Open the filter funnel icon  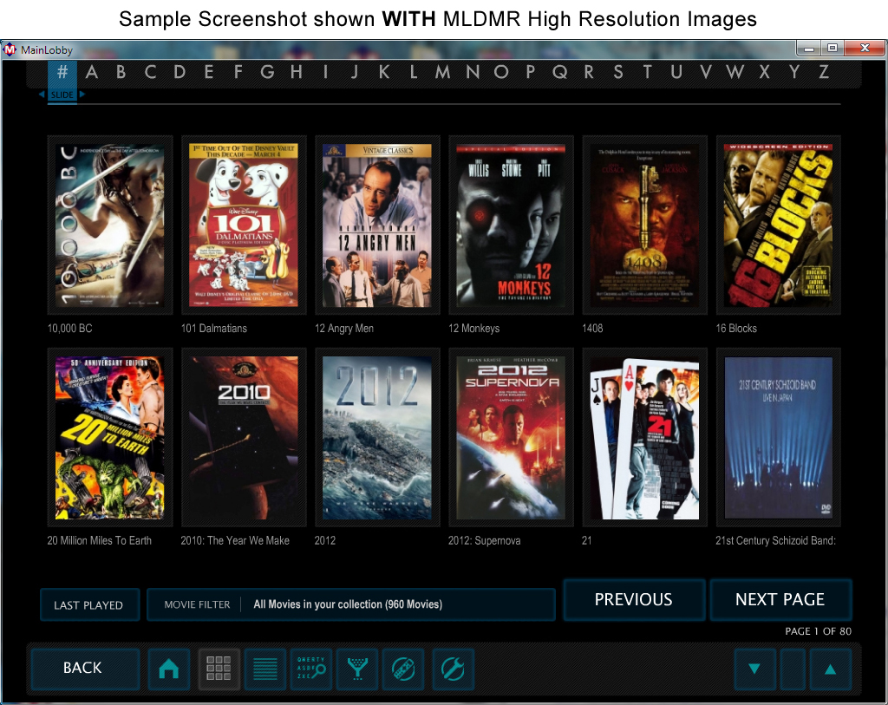357,669
